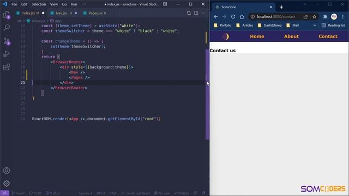The image size is (349, 196).
Task: Open the browser Extensions puzzle icon
Action: 325,17
